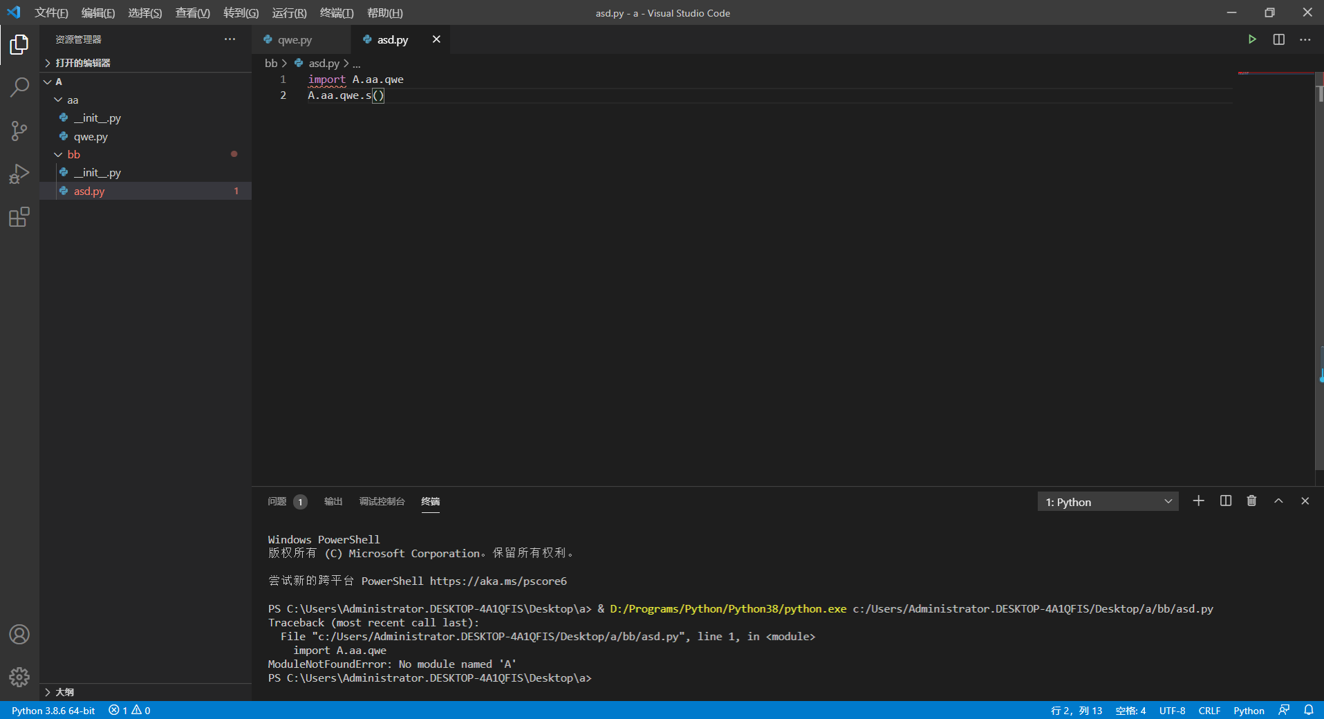
Task: Select asd.py in the explorer tree
Action: click(x=146, y=191)
